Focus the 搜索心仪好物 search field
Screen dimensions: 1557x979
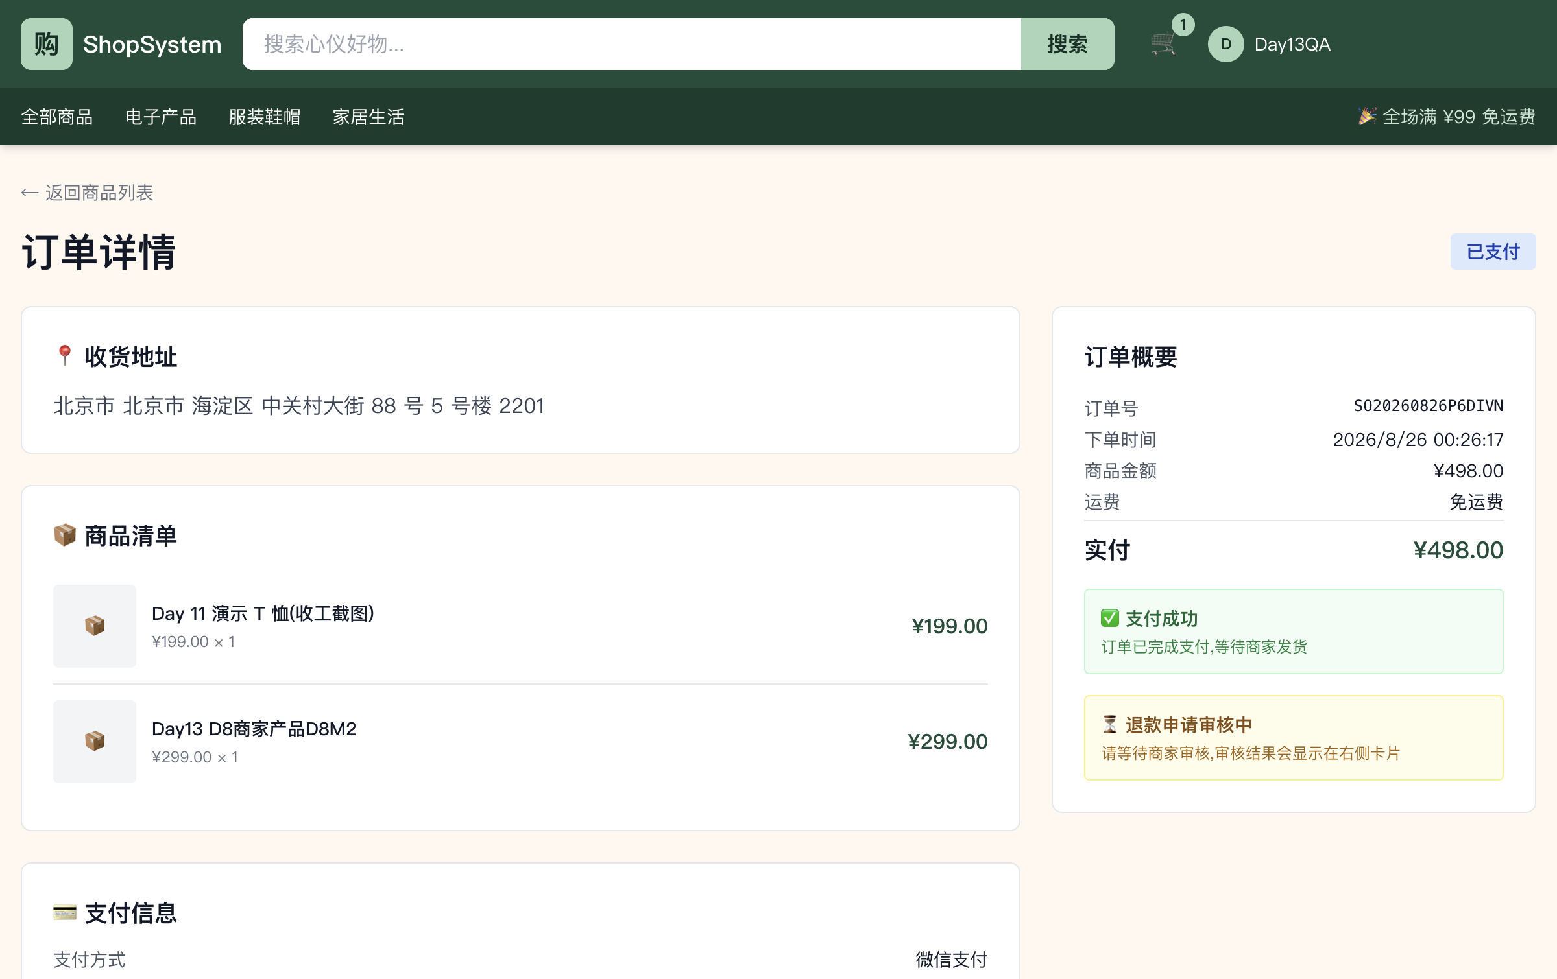coord(632,44)
